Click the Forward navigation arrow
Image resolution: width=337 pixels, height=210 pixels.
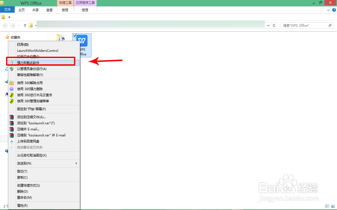pos(13,25)
